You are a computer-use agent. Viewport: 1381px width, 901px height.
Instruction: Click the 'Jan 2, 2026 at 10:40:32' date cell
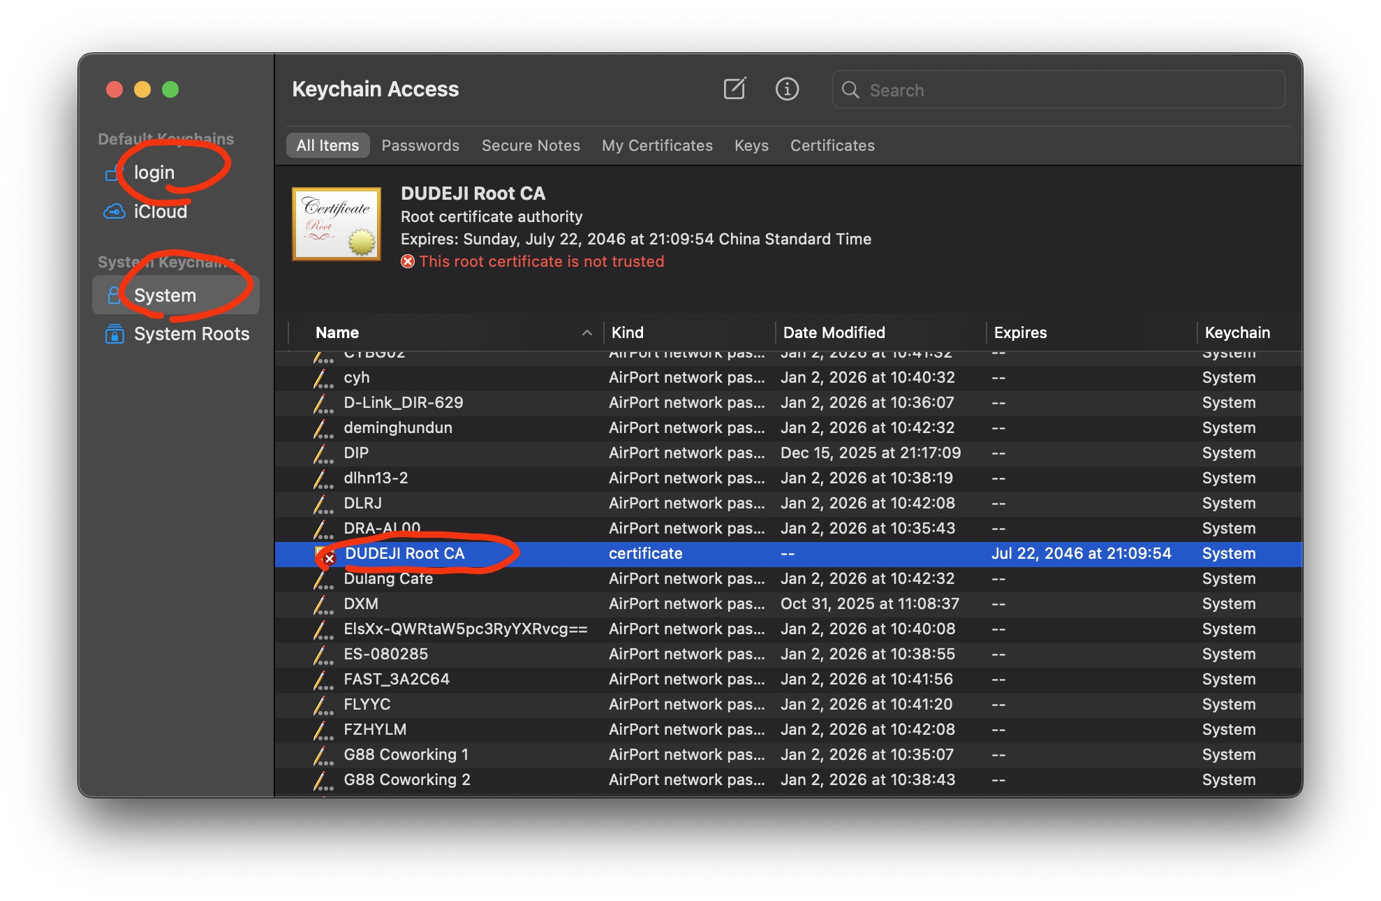tap(868, 378)
